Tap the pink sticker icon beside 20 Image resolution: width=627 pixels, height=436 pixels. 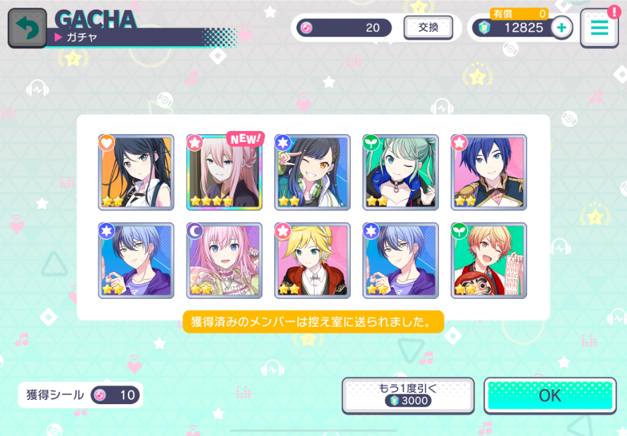click(306, 28)
